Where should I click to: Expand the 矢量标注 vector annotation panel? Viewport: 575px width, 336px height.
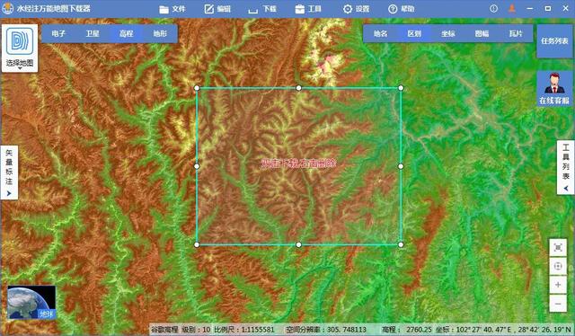point(9,172)
